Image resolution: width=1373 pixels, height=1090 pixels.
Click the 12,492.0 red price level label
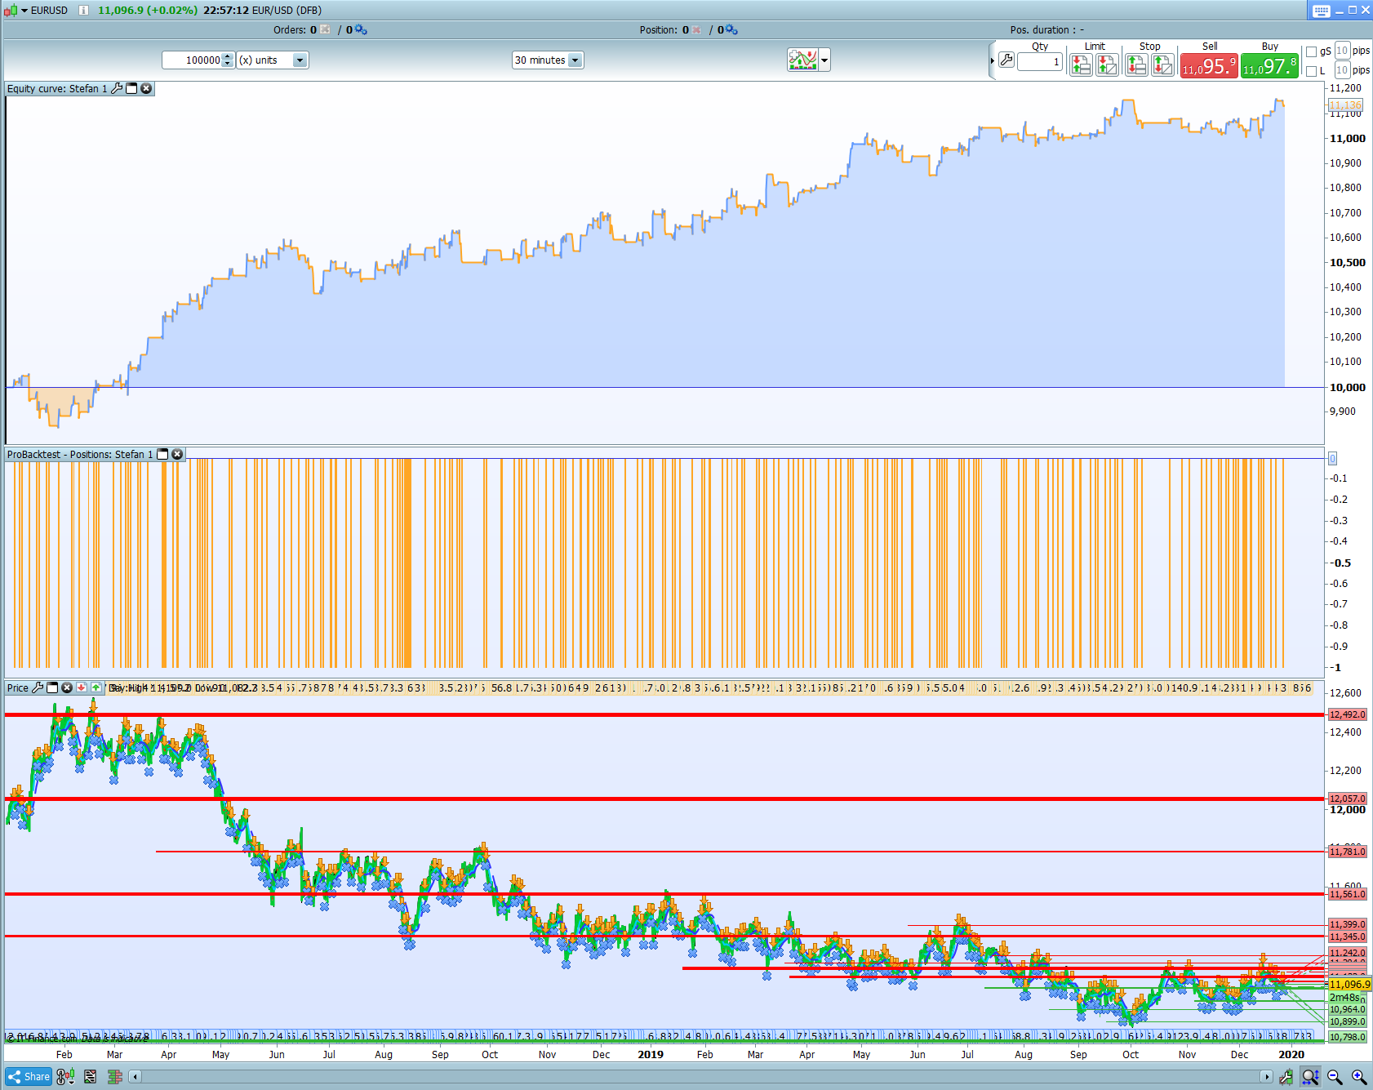coord(1348,714)
